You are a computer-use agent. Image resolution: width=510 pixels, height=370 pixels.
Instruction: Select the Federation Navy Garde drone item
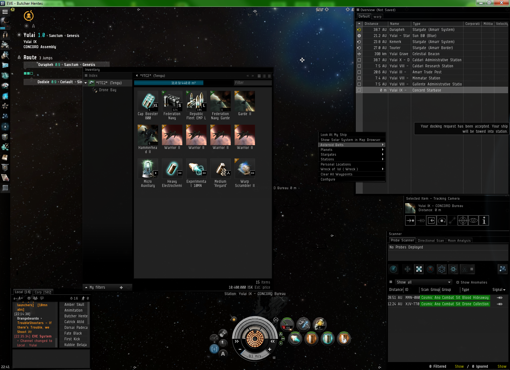(221, 105)
